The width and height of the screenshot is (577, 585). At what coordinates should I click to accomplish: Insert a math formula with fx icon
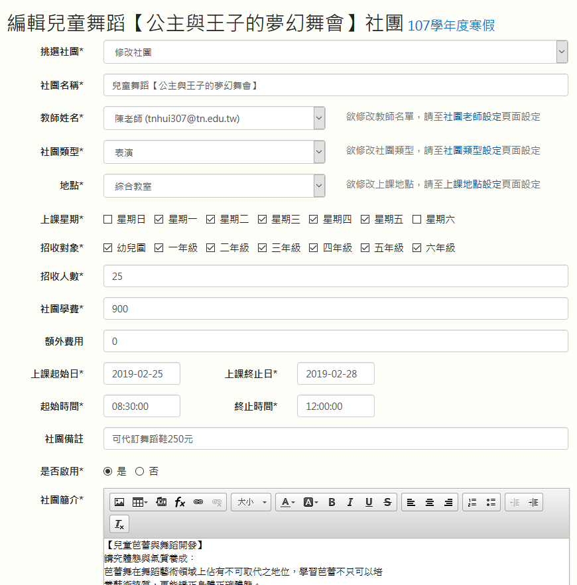pos(180,502)
